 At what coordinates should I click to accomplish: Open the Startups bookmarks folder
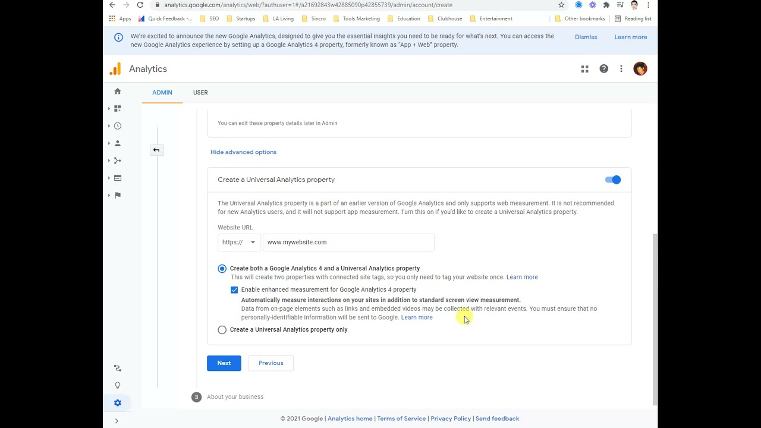point(241,18)
